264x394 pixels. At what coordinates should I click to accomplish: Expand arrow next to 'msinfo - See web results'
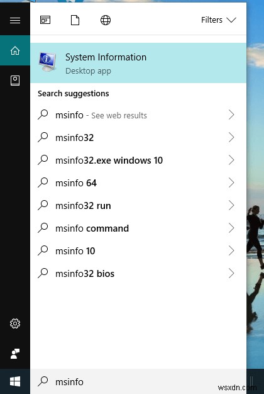[231, 115]
